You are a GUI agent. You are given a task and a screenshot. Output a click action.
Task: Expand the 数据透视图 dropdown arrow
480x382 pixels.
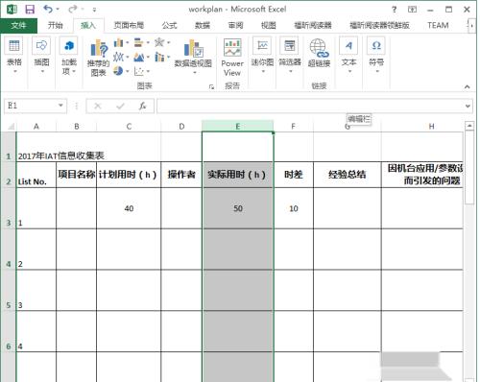(194, 73)
